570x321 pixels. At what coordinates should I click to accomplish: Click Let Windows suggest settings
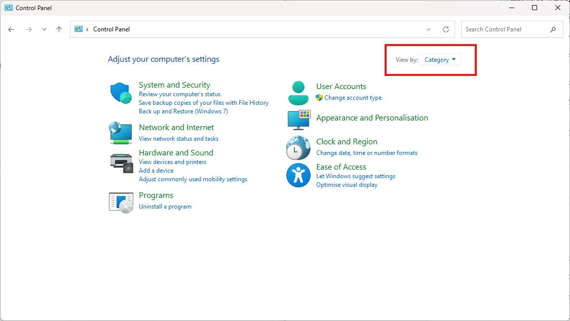click(x=356, y=176)
